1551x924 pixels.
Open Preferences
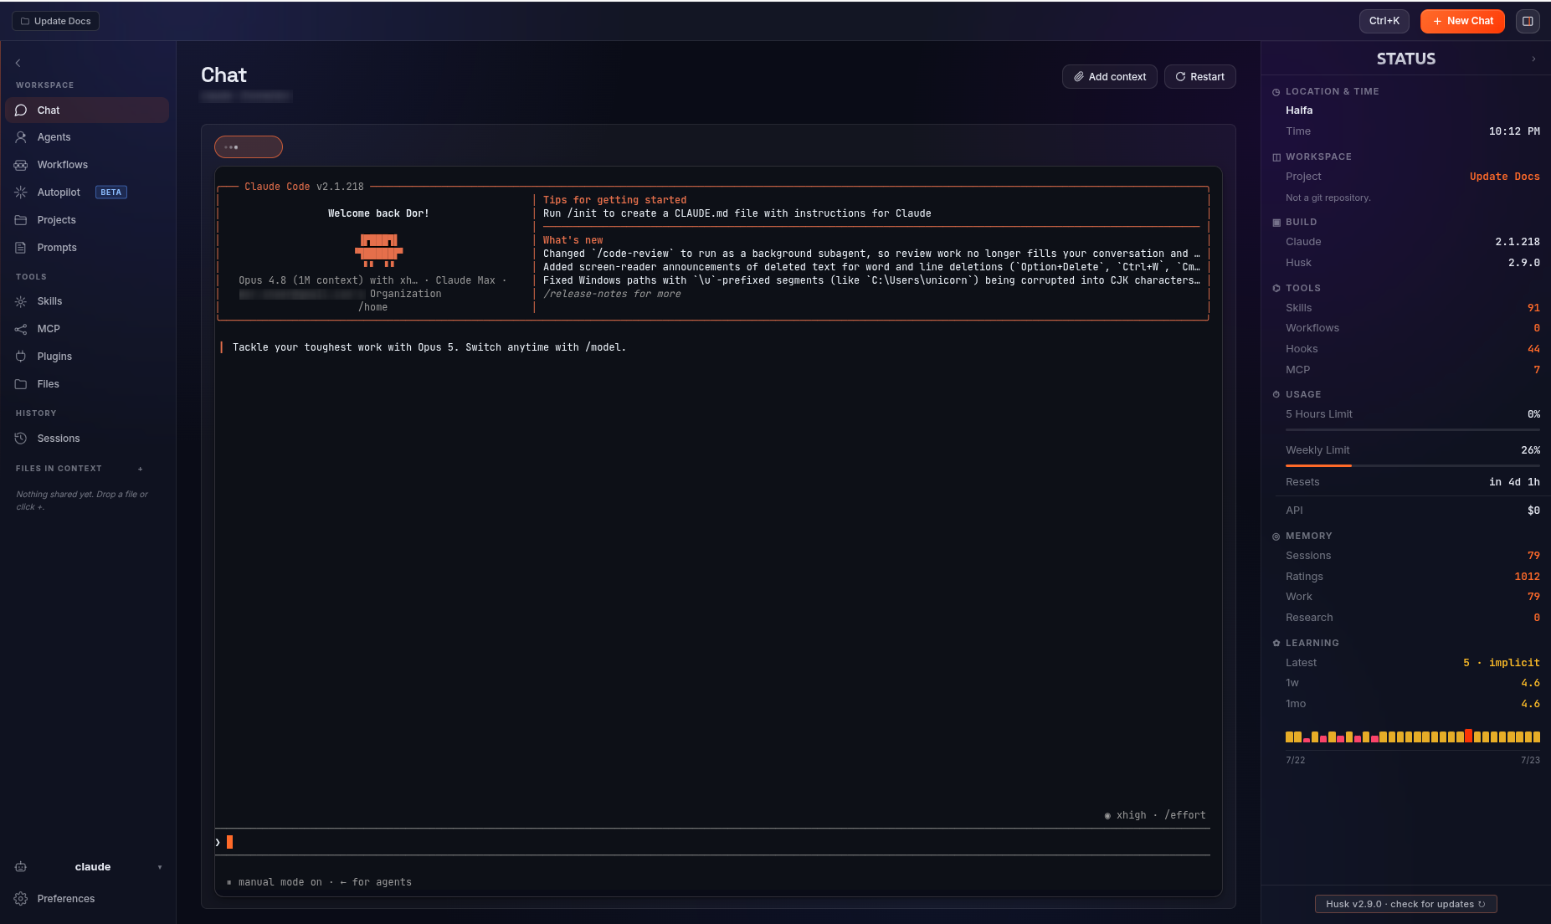(87, 899)
